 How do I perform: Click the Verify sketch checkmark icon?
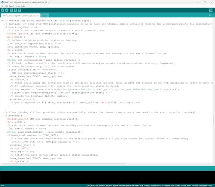pos(3,10)
